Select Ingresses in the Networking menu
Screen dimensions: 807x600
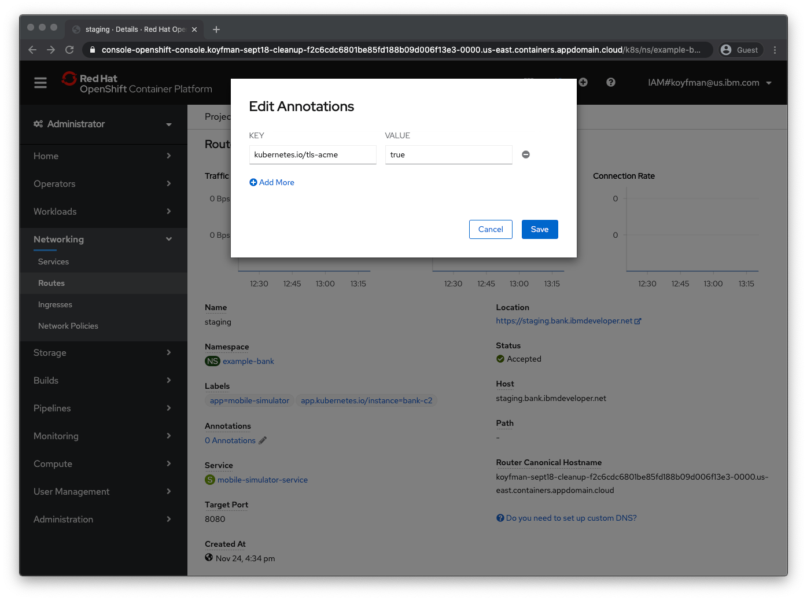[55, 304]
